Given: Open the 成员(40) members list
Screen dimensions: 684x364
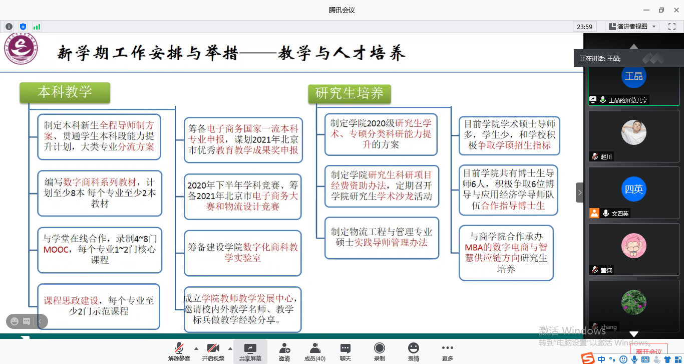Looking at the screenshot, I should (315, 352).
